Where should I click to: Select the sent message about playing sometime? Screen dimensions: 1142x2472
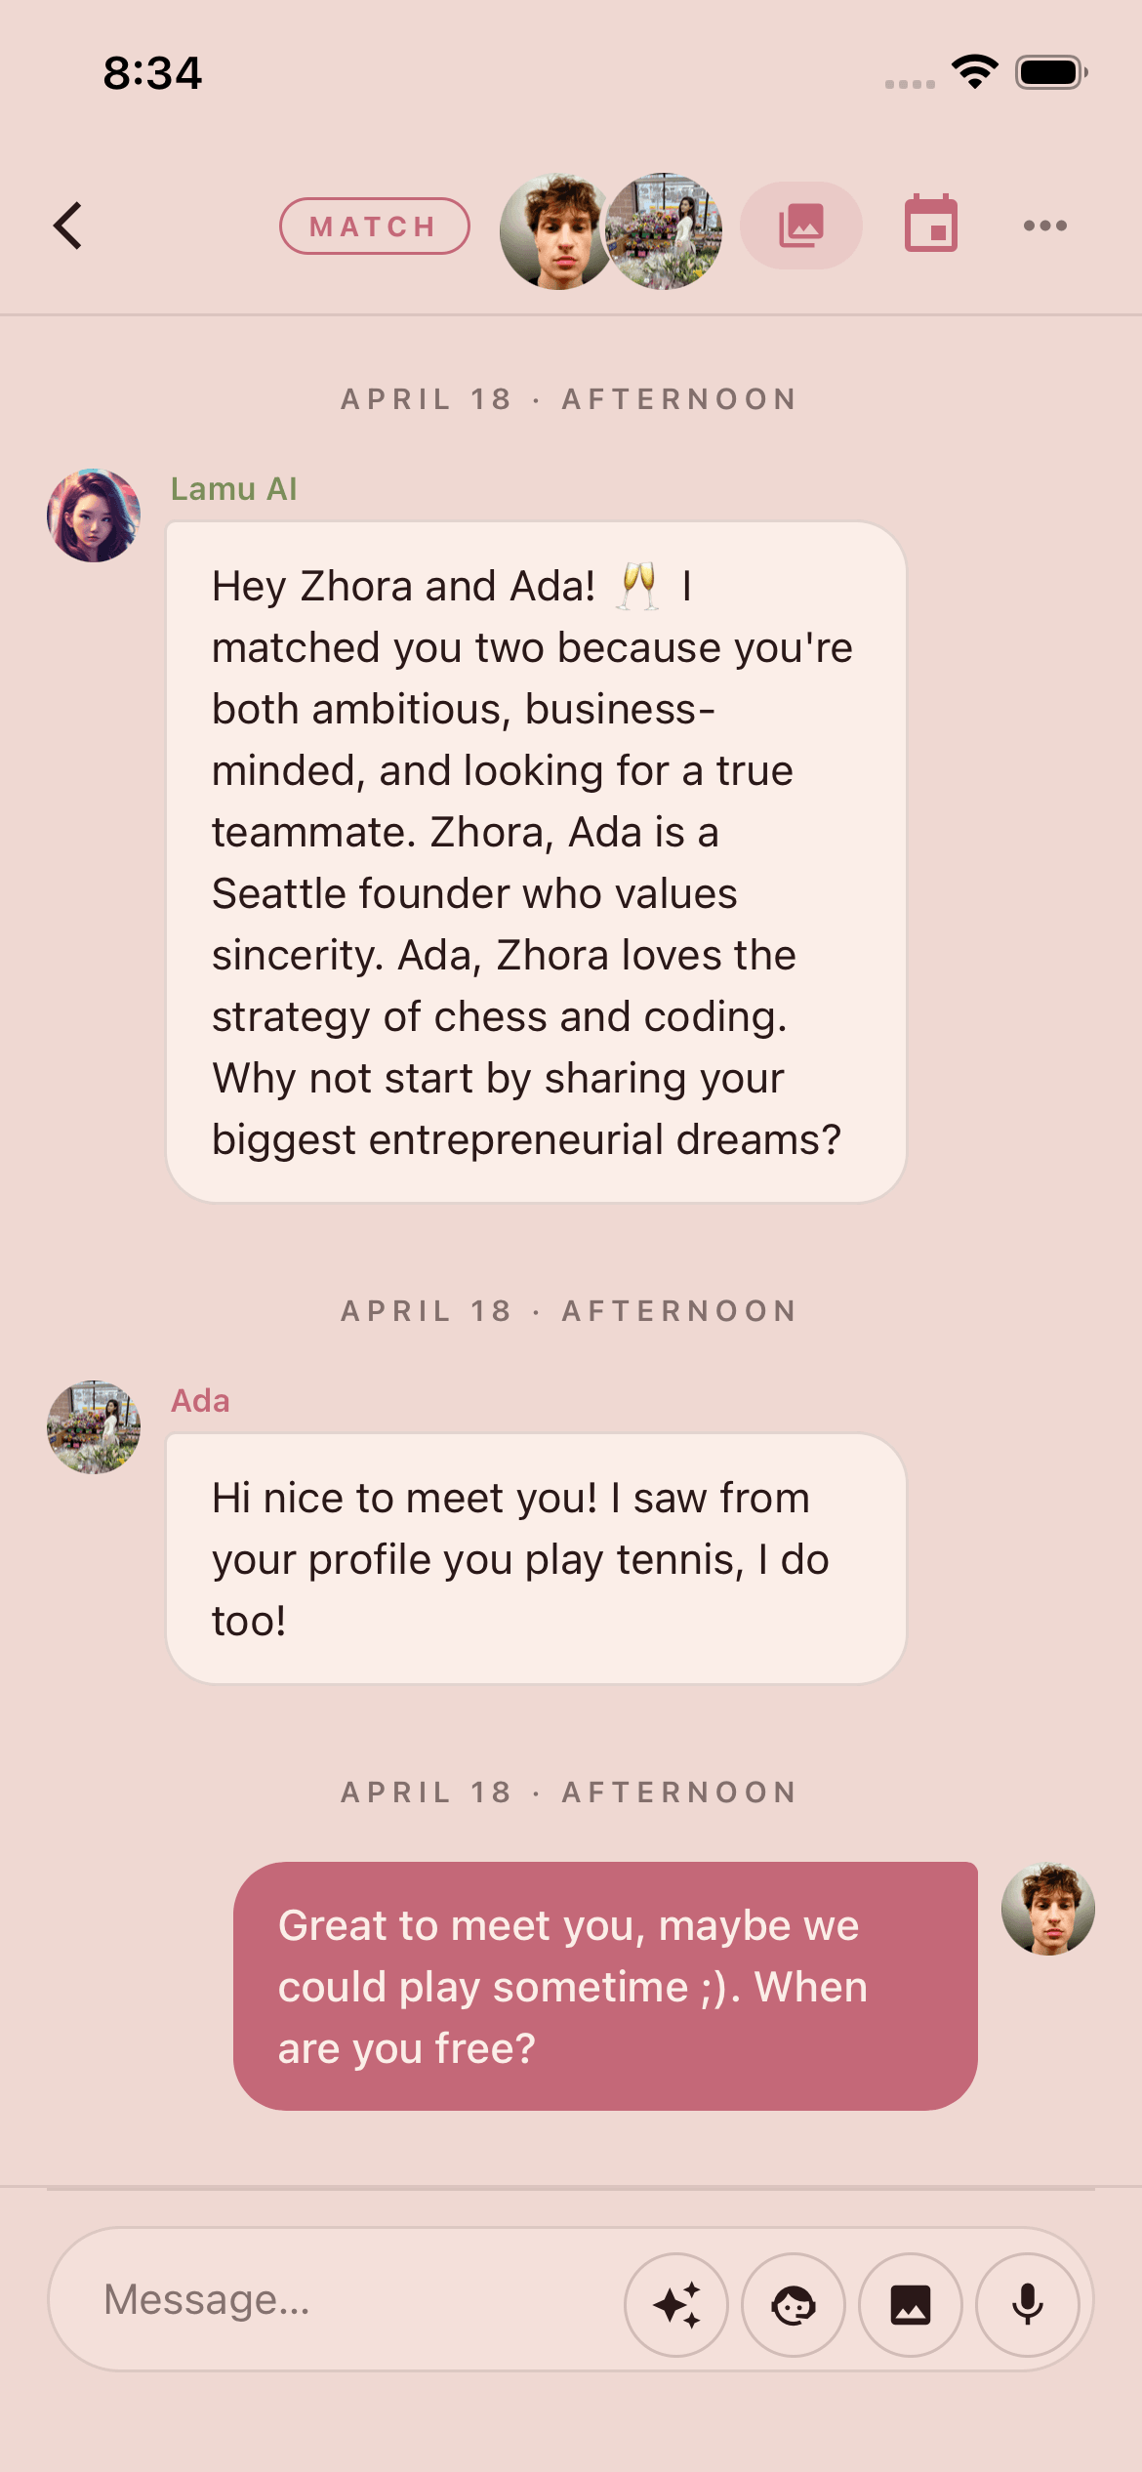click(x=605, y=1986)
